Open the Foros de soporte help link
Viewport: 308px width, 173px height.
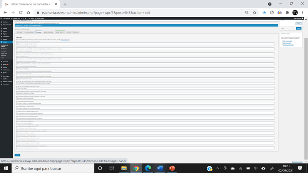(287, 43)
